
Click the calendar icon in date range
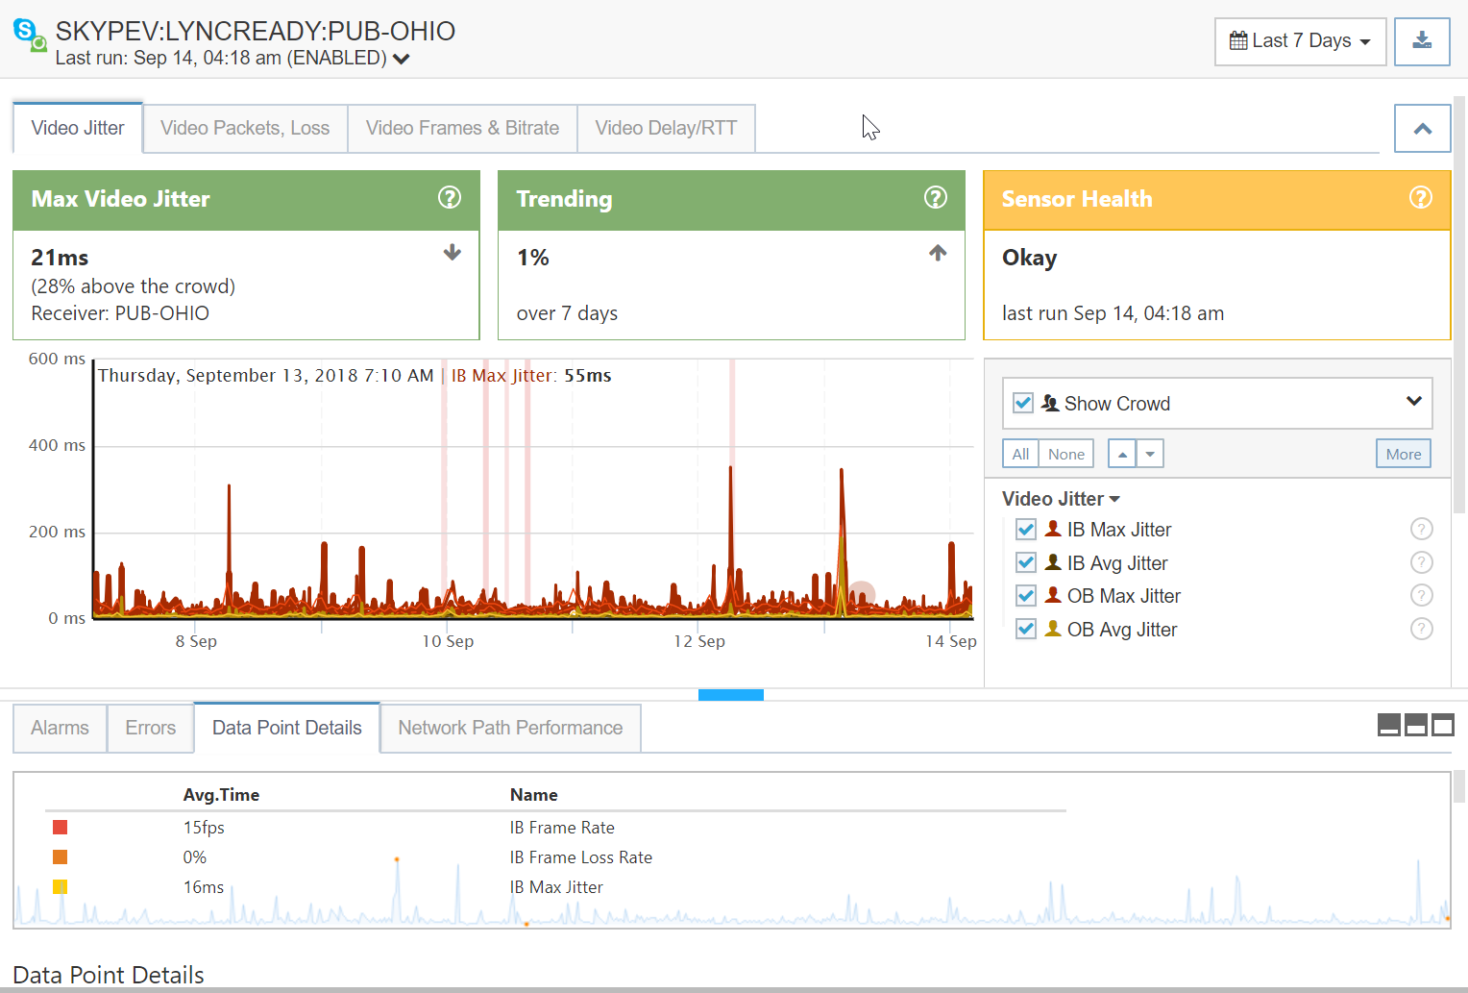click(1238, 40)
